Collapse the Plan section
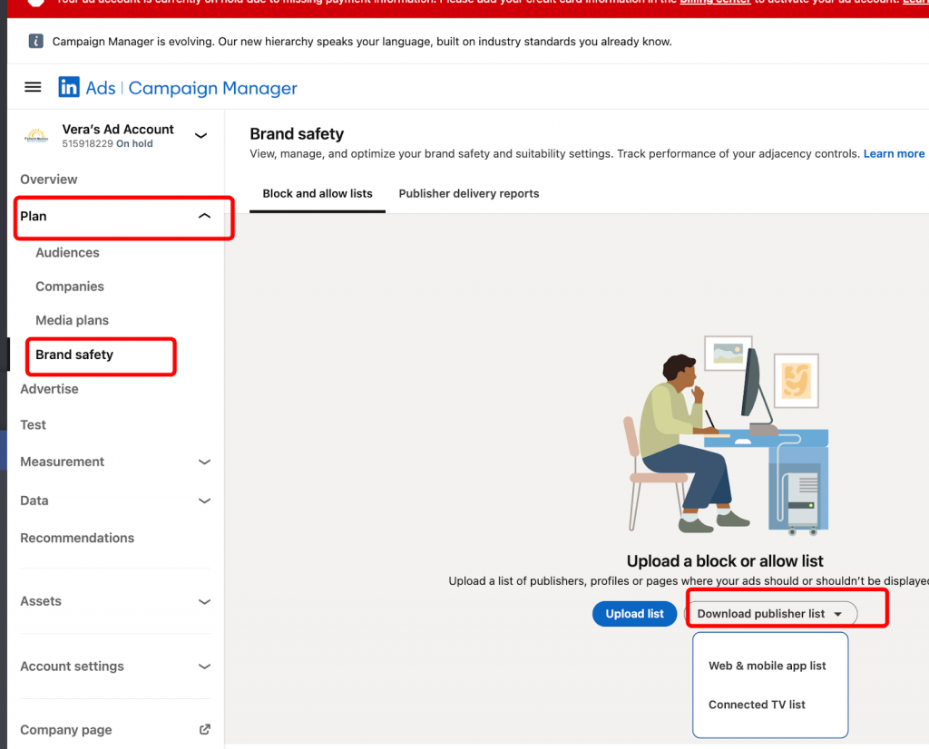The width and height of the screenshot is (929, 749). point(204,216)
